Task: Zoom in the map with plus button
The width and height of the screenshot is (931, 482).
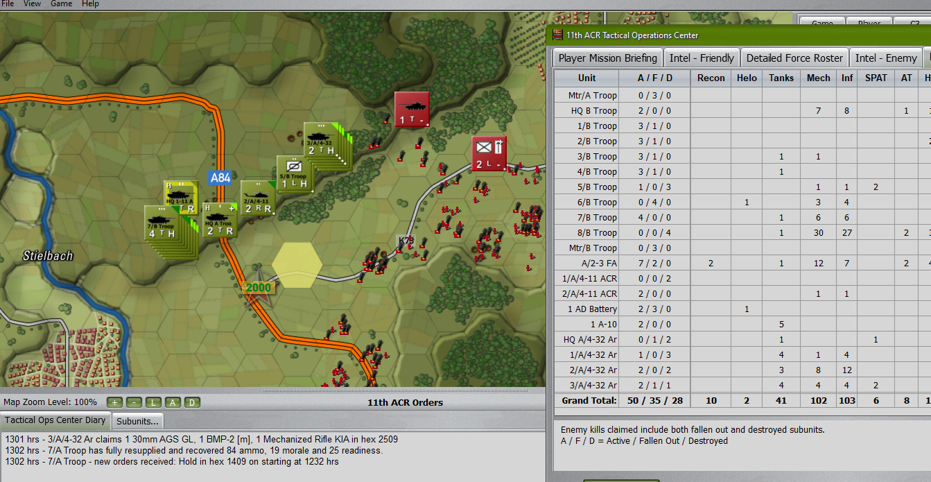Action: pos(114,403)
